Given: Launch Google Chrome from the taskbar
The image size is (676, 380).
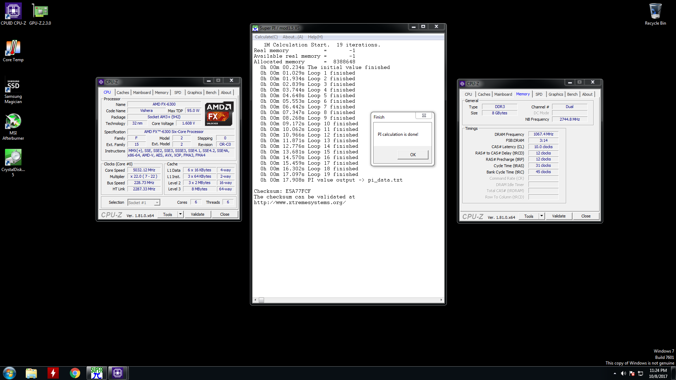Looking at the screenshot, I should pyautogui.click(x=75, y=373).
